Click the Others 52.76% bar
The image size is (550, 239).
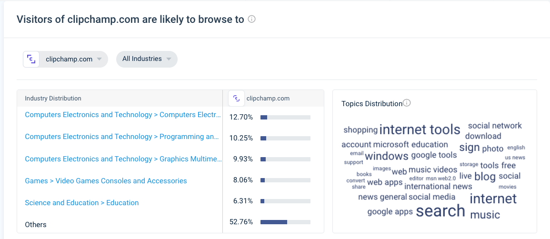(285, 222)
